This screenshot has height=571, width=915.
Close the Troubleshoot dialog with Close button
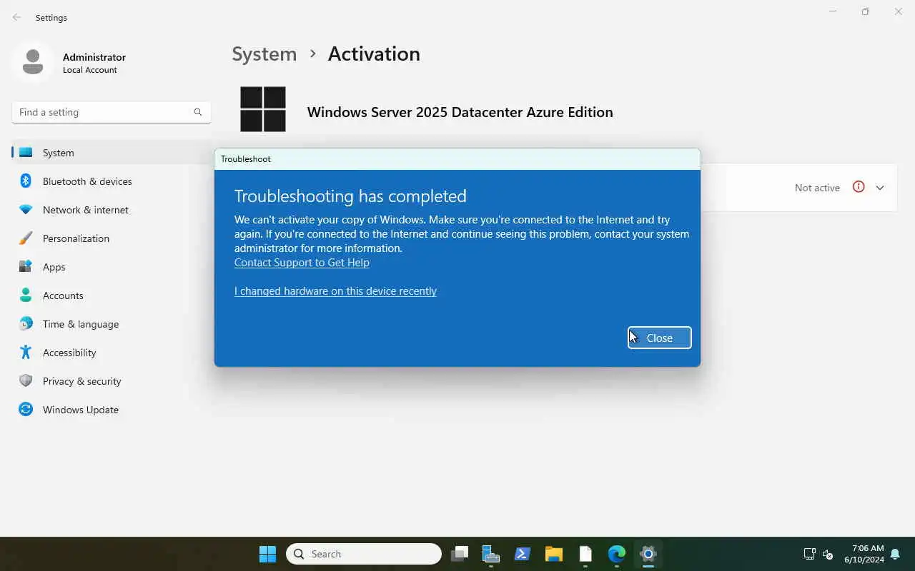pos(659,338)
